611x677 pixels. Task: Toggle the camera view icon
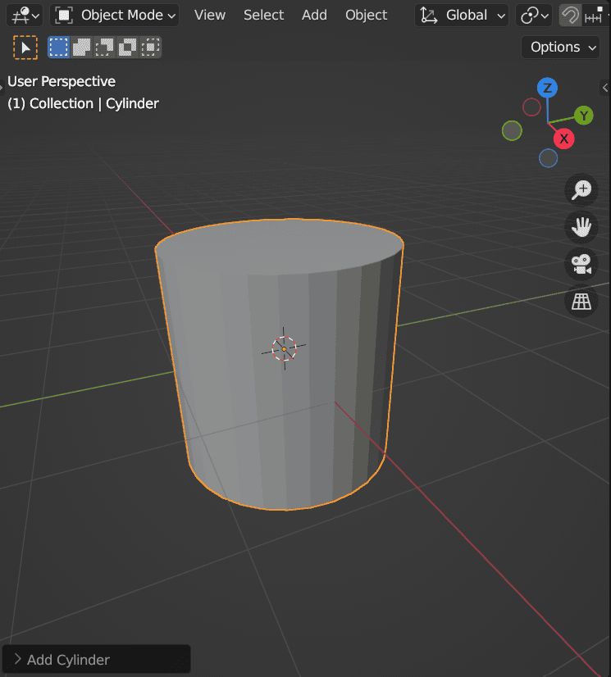[x=581, y=264]
